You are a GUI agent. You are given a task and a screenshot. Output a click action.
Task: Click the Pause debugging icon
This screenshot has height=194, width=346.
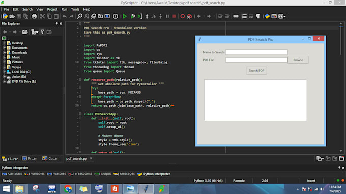tap(167, 16)
